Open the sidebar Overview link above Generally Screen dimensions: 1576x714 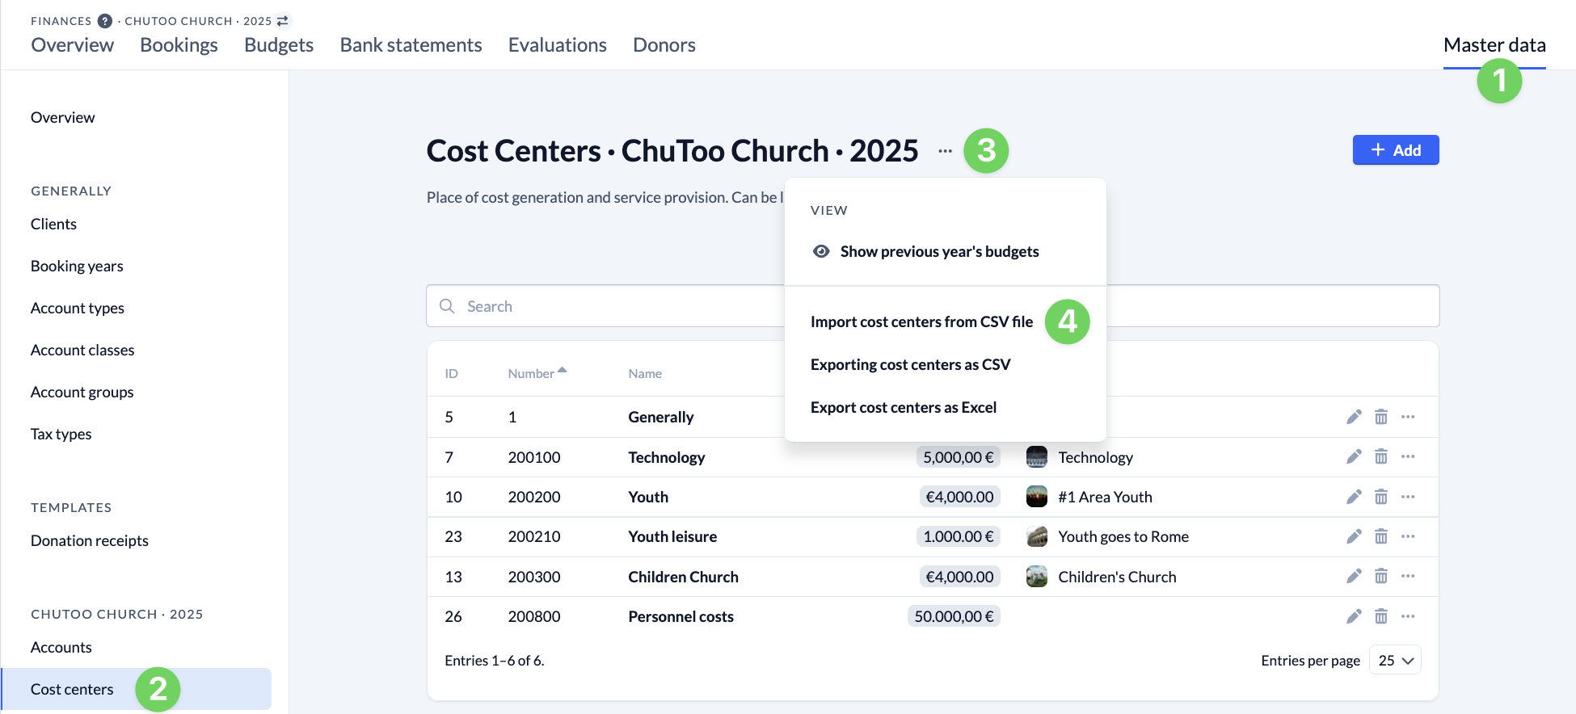63,117
